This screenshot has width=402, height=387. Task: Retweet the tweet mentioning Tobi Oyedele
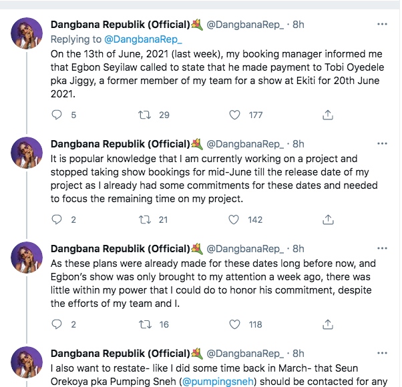coord(144,115)
